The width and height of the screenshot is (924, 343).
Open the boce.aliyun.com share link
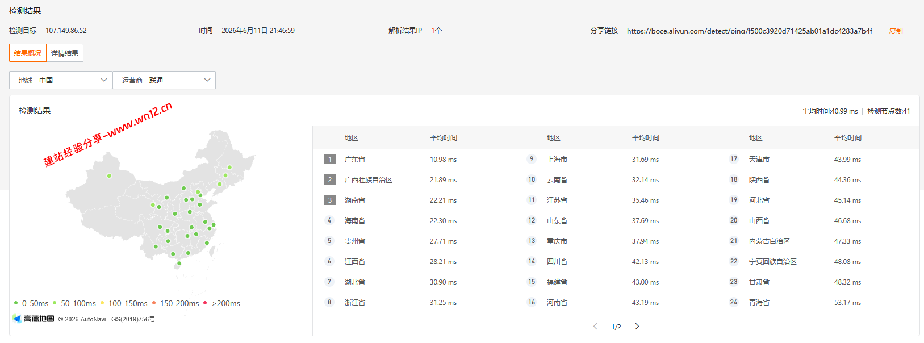[750, 31]
